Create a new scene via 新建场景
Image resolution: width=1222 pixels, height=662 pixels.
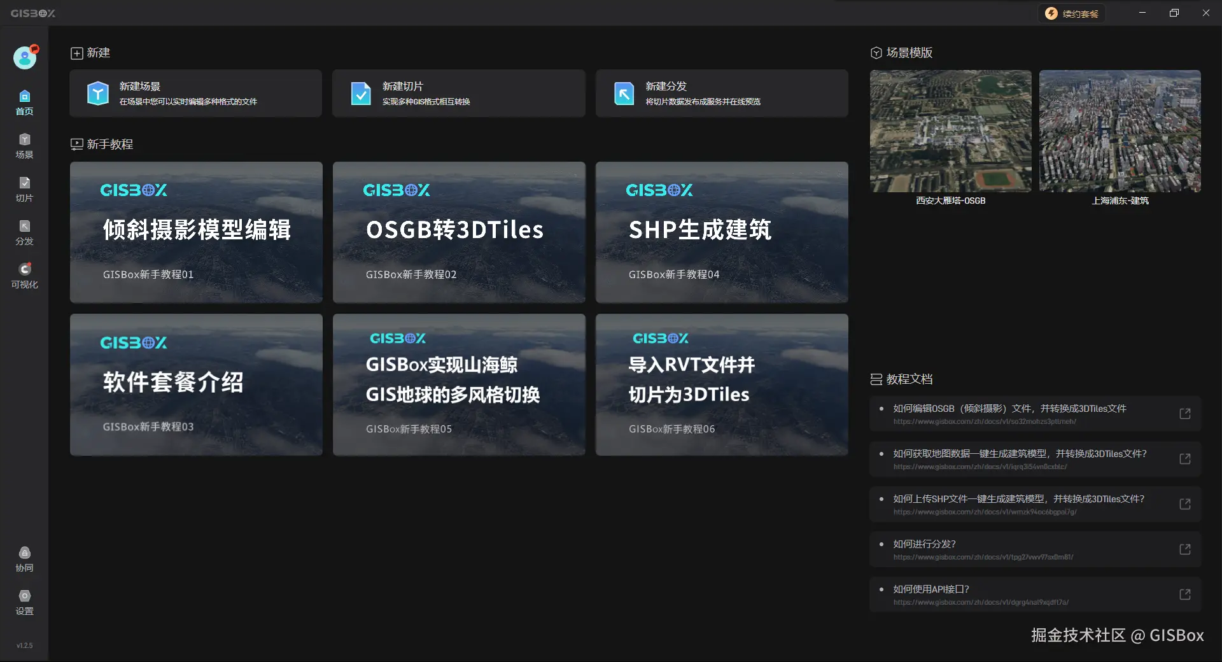[x=196, y=94]
